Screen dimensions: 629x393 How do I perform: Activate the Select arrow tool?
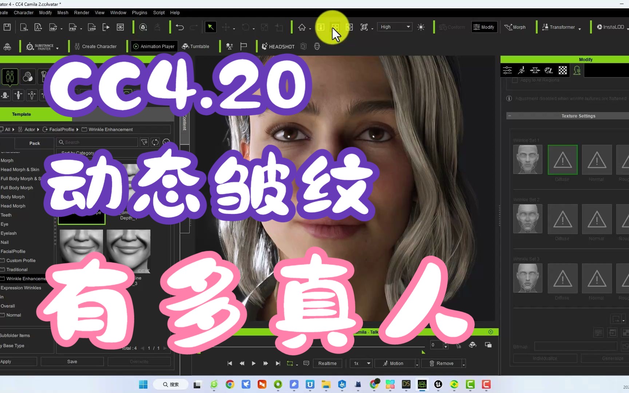[210, 27]
